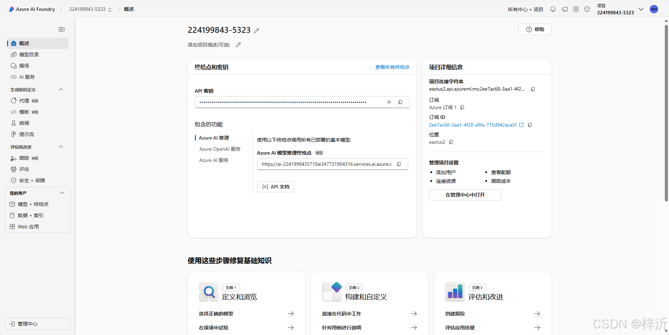Image resolution: width=669 pixels, height=335 pixels.
Task: Open the Azure AI Foundry home logo
Action: click(x=32, y=9)
